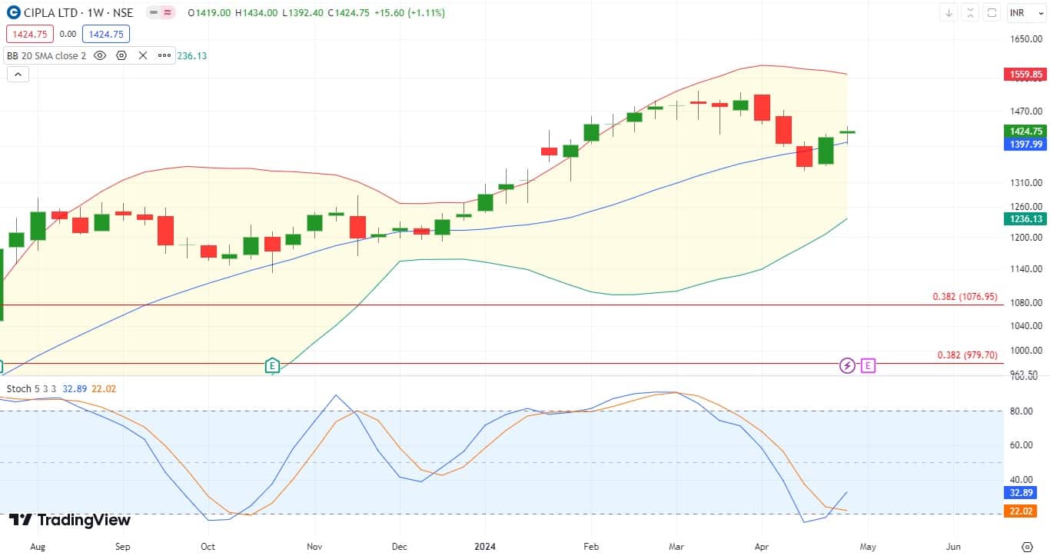Screen dimensions: 1050x556
Task: Click the 1559.85 upper band price label
Action: (x=1026, y=75)
